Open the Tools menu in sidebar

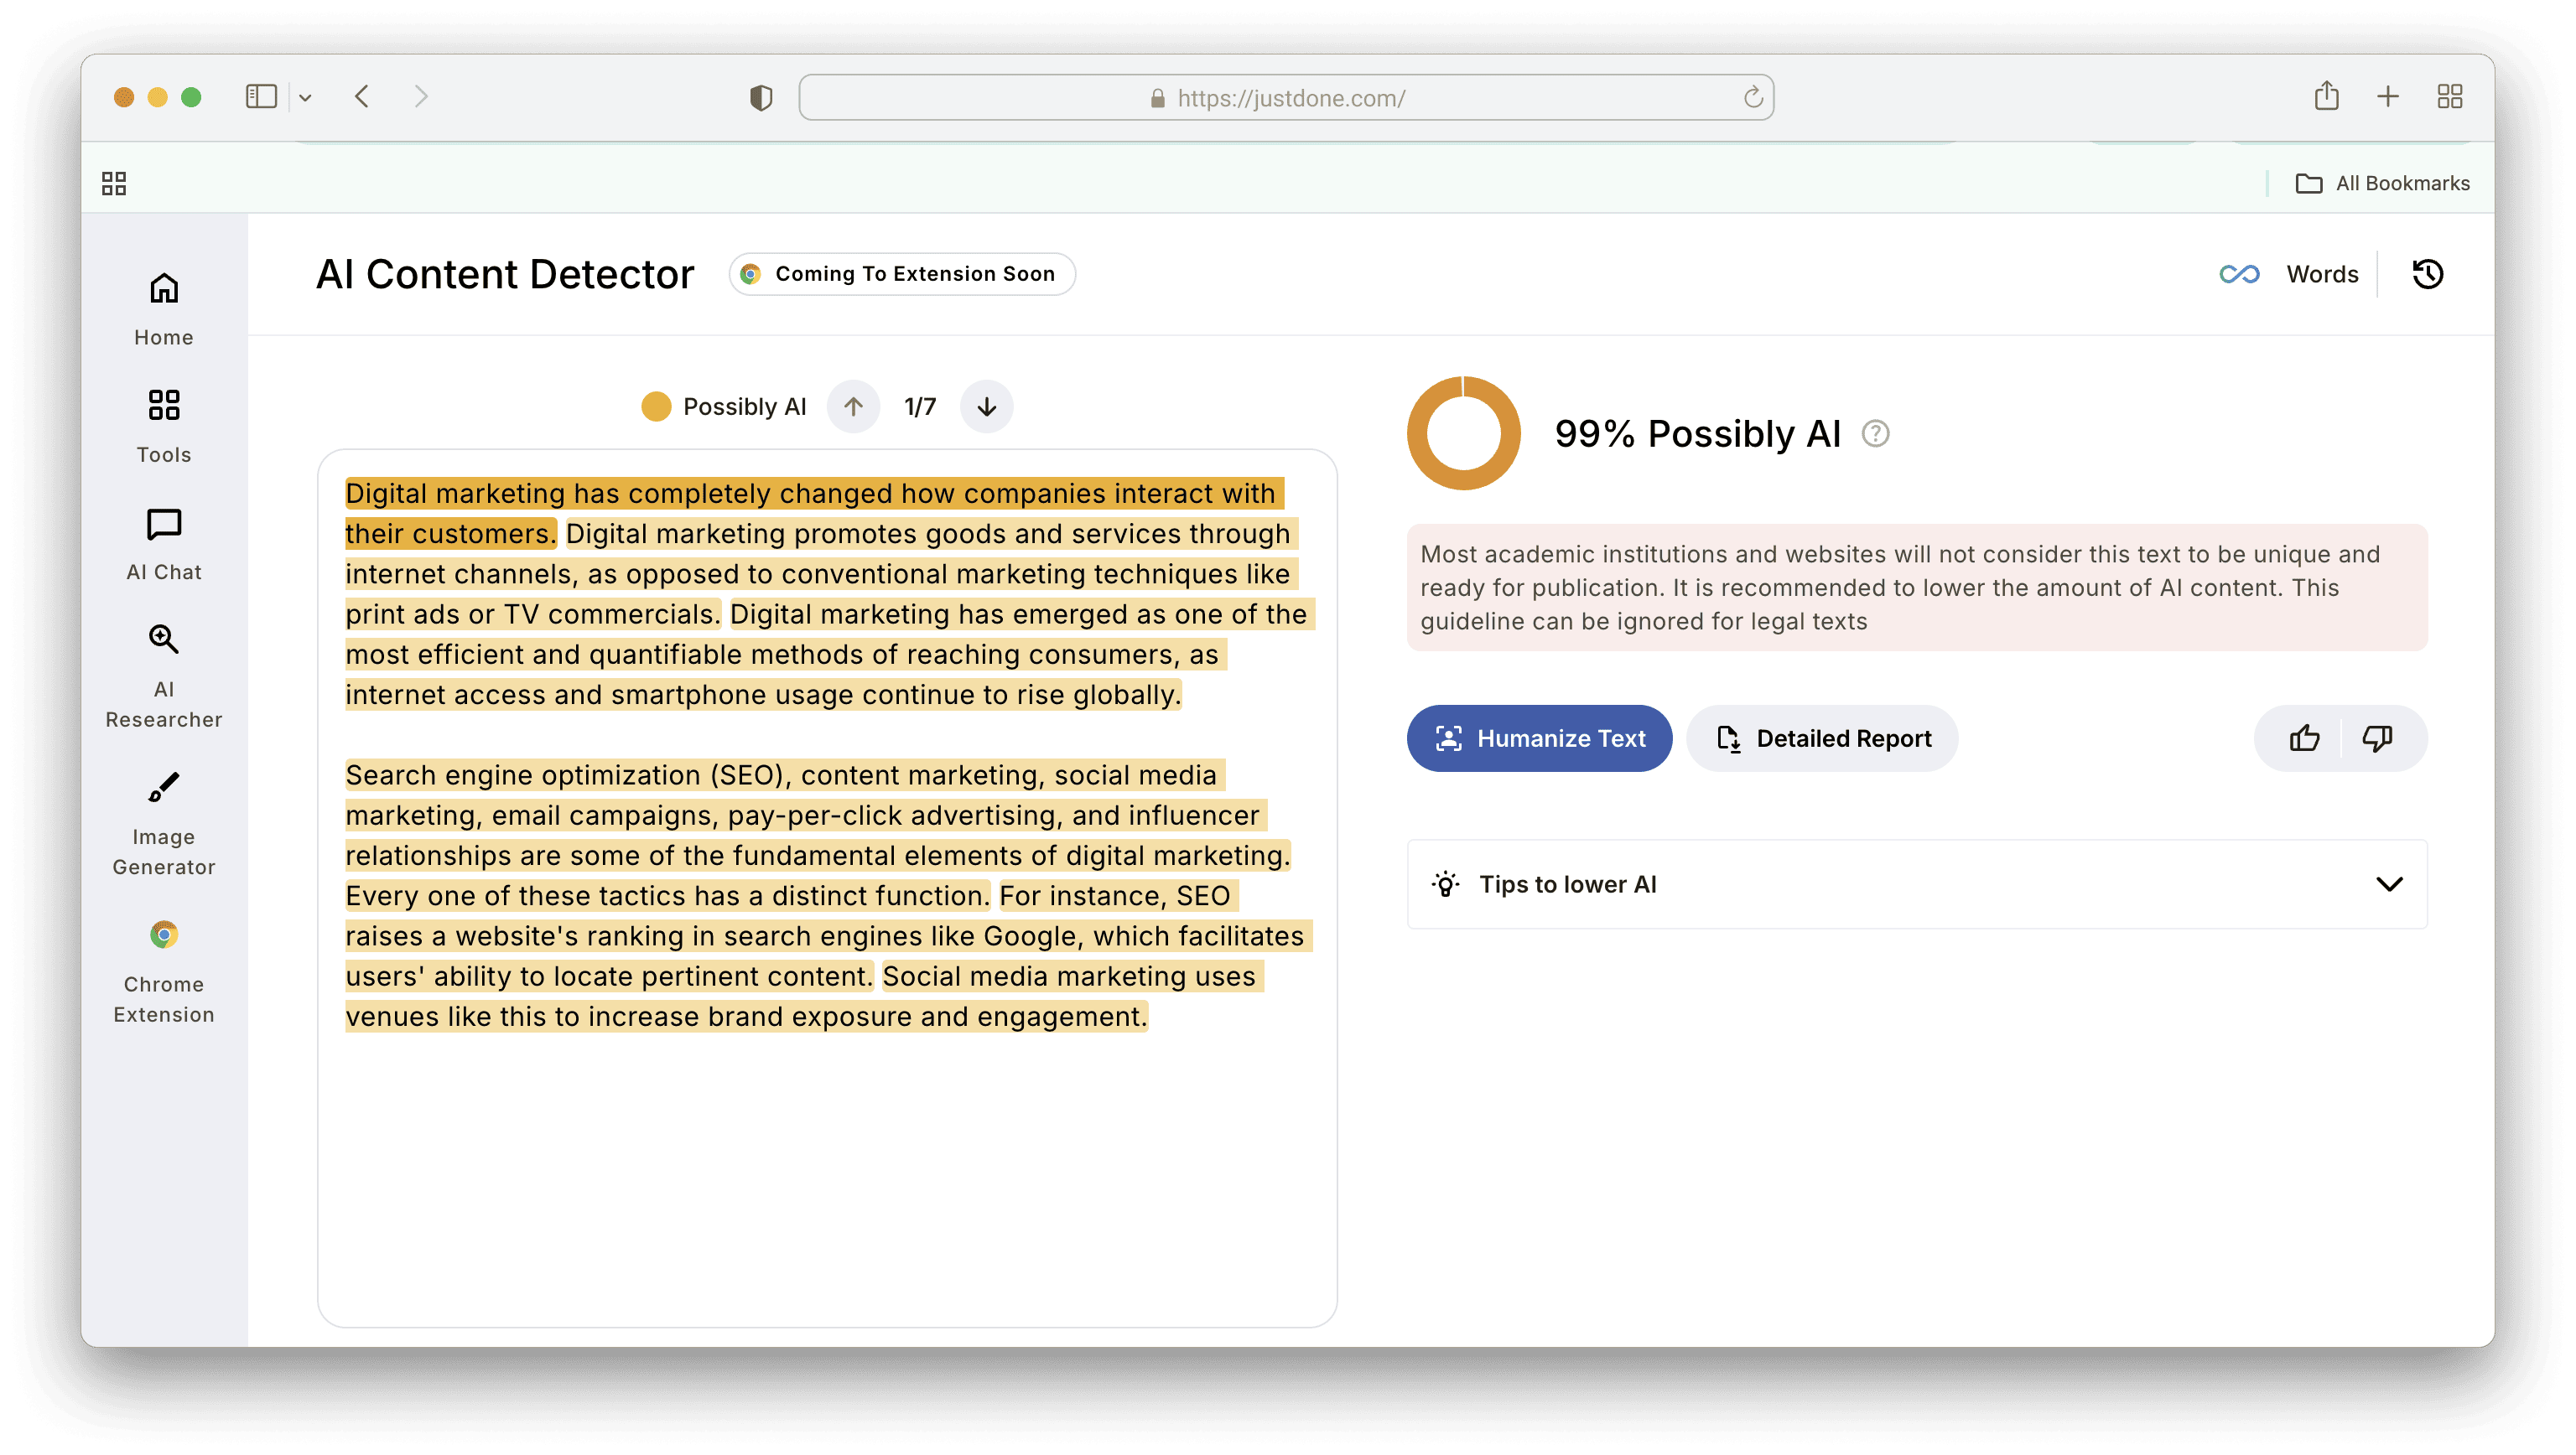click(x=164, y=426)
